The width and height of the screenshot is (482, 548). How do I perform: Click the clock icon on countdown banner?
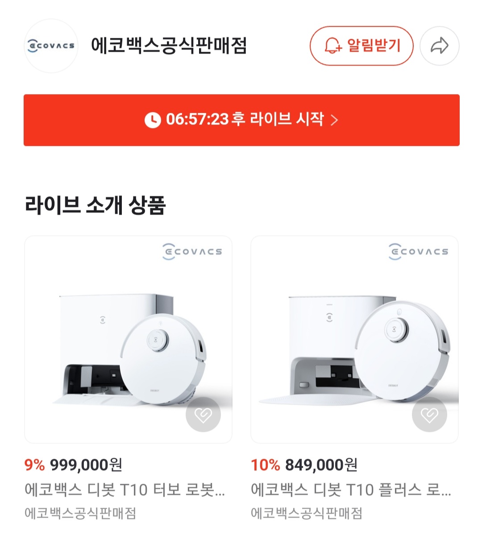(x=153, y=120)
